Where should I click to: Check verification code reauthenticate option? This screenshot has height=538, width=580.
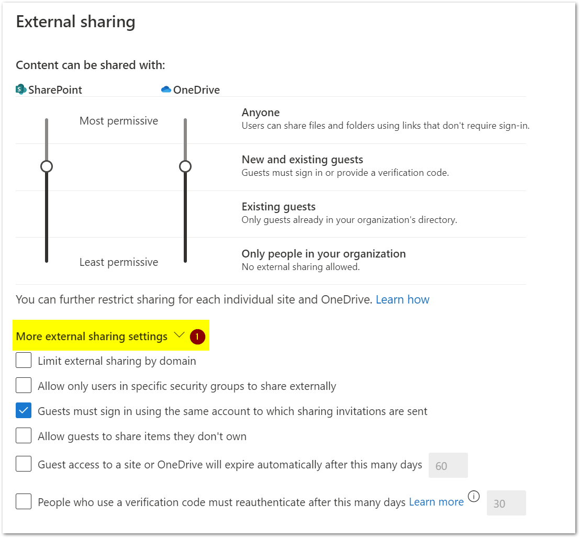(x=24, y=502)
